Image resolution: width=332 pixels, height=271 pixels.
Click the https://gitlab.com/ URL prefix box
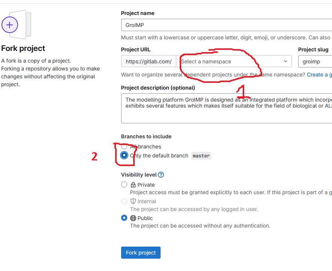(149, 61)
